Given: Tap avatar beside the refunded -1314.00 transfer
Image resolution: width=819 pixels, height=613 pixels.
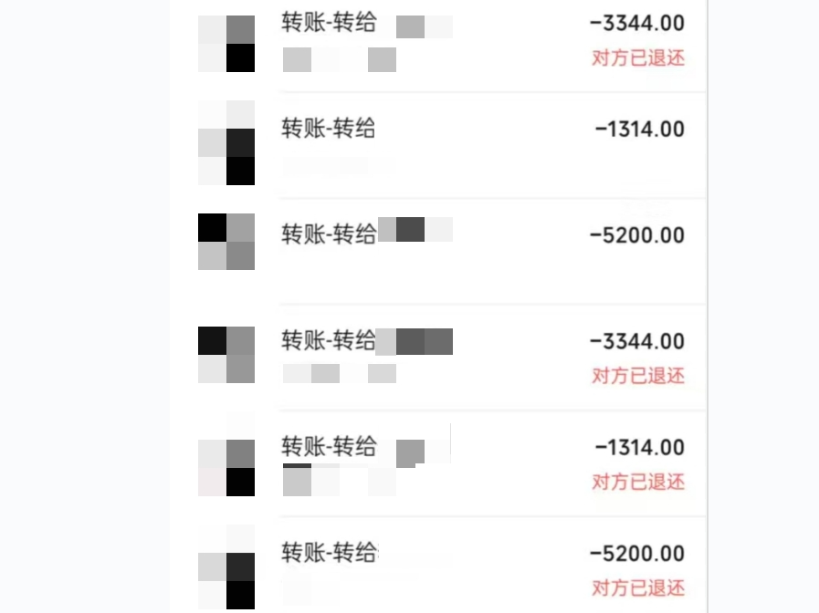Looking at the screenshot, I should (x=226, y=454).
